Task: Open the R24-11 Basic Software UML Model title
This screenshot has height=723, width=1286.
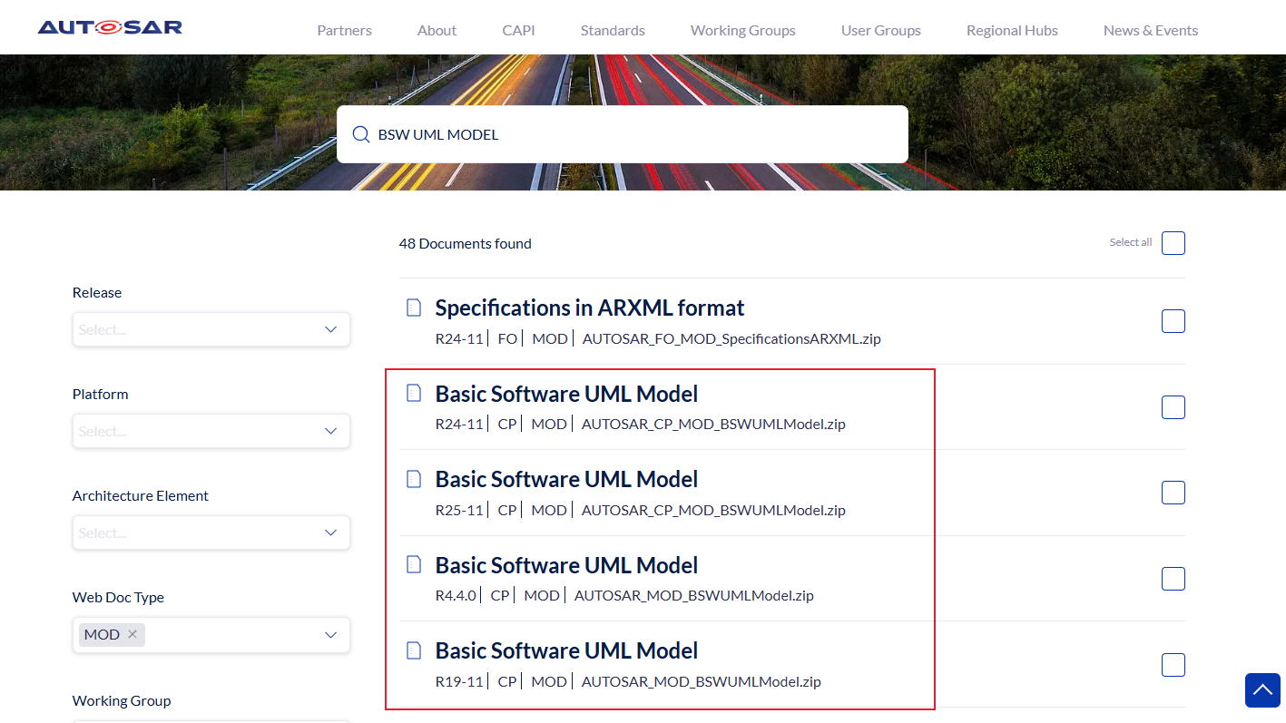Action: click(566, 394)
